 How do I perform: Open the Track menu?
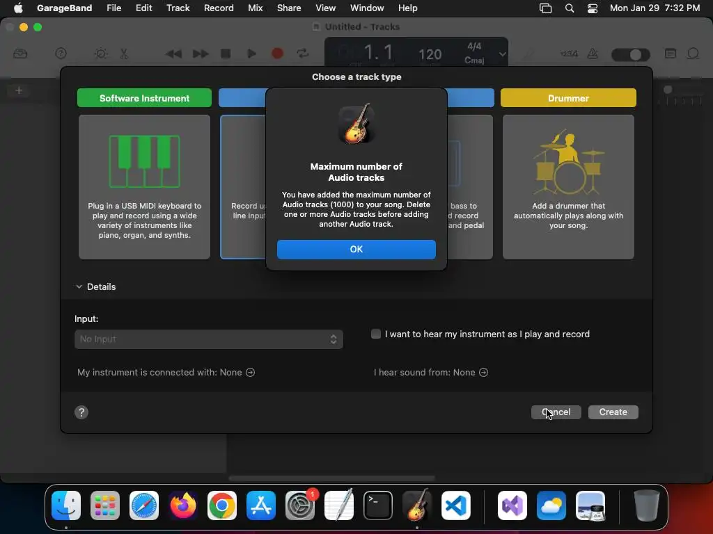click(178, 8)
